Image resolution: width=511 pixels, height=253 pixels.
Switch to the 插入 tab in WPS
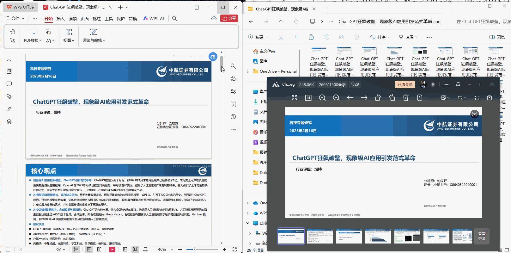(x=60, y=19)
